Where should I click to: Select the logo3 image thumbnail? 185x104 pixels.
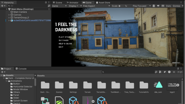(172, 85)
